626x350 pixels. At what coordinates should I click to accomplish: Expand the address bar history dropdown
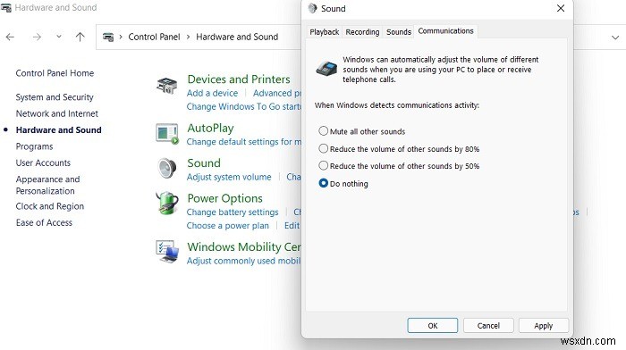pyautogui.click(x=615, y=37)
